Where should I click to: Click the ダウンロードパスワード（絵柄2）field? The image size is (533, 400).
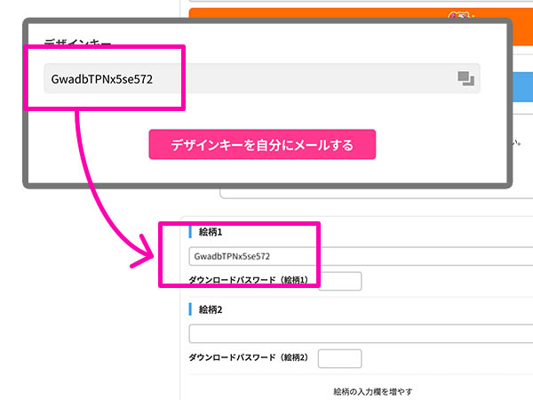[x=339, y=358]
